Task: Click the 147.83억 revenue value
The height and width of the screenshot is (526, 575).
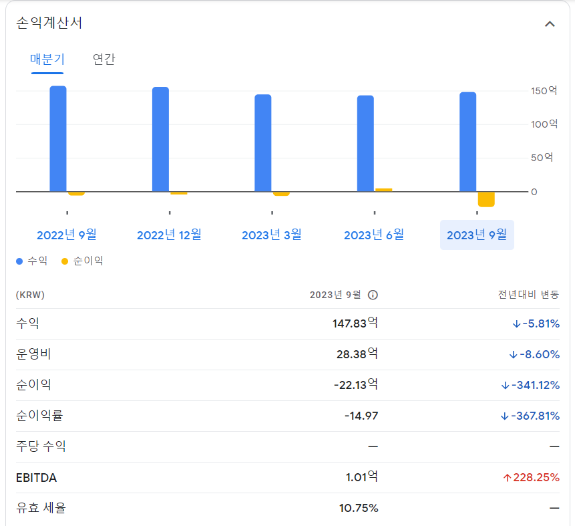Action: (x=355, y=323)
